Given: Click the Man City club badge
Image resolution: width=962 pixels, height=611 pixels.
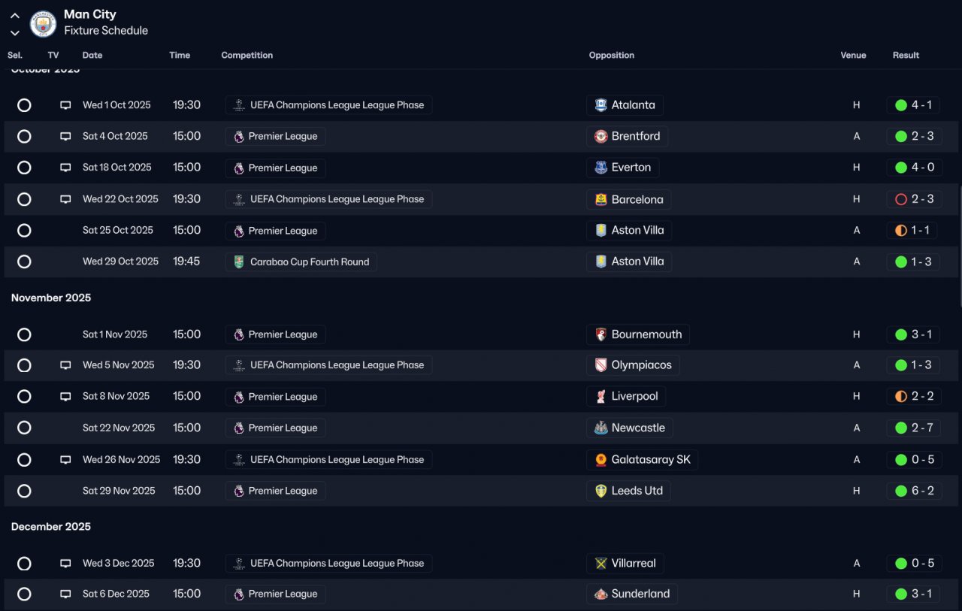Looking at the screenshot, I should pos(43,24).
